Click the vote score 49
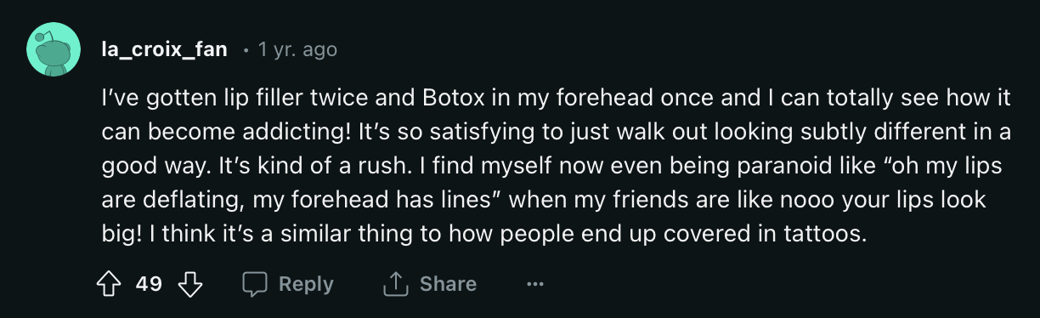The image size is (1040, 318). 150,284
